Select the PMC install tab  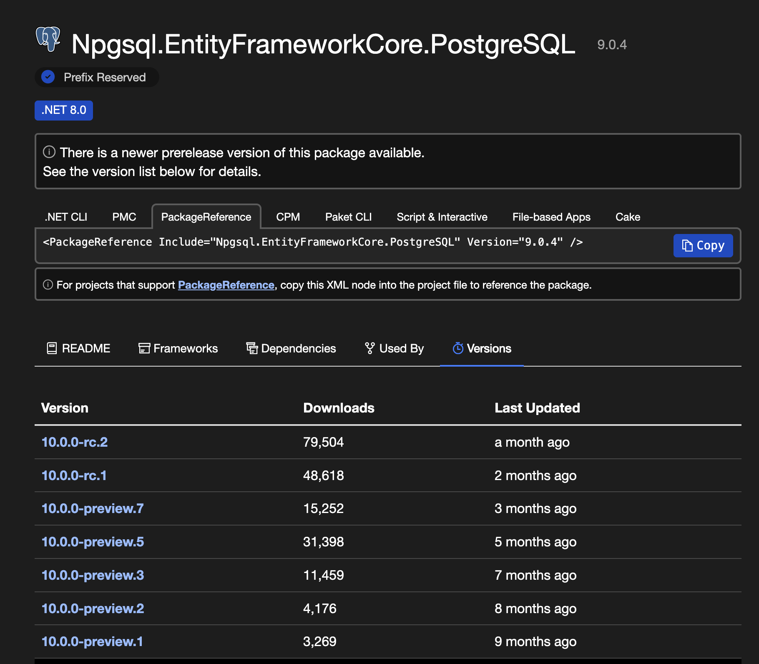(124, 217)
